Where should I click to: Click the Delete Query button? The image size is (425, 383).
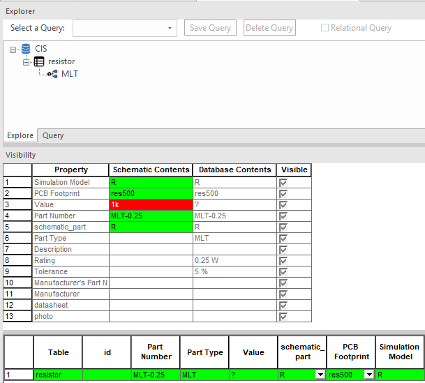269,28
